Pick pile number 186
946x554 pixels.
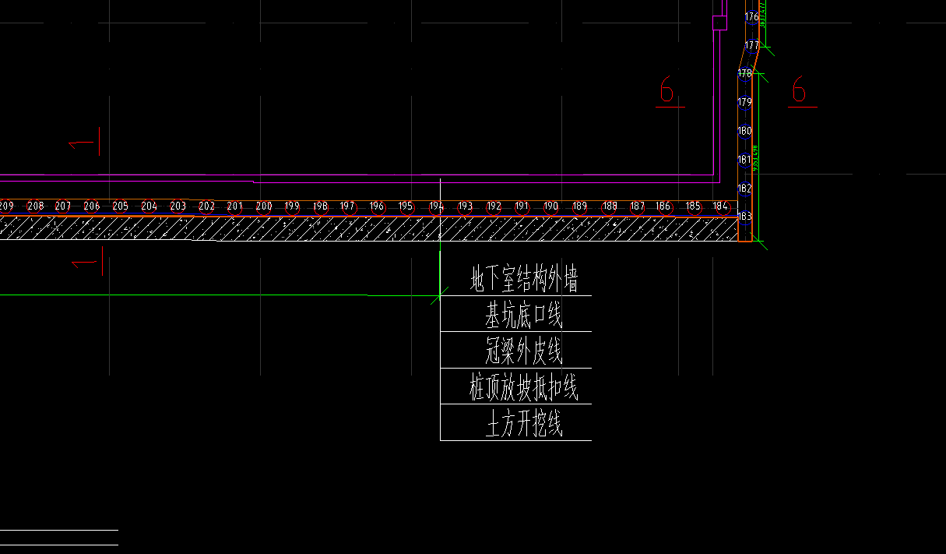tap(663, 206)
